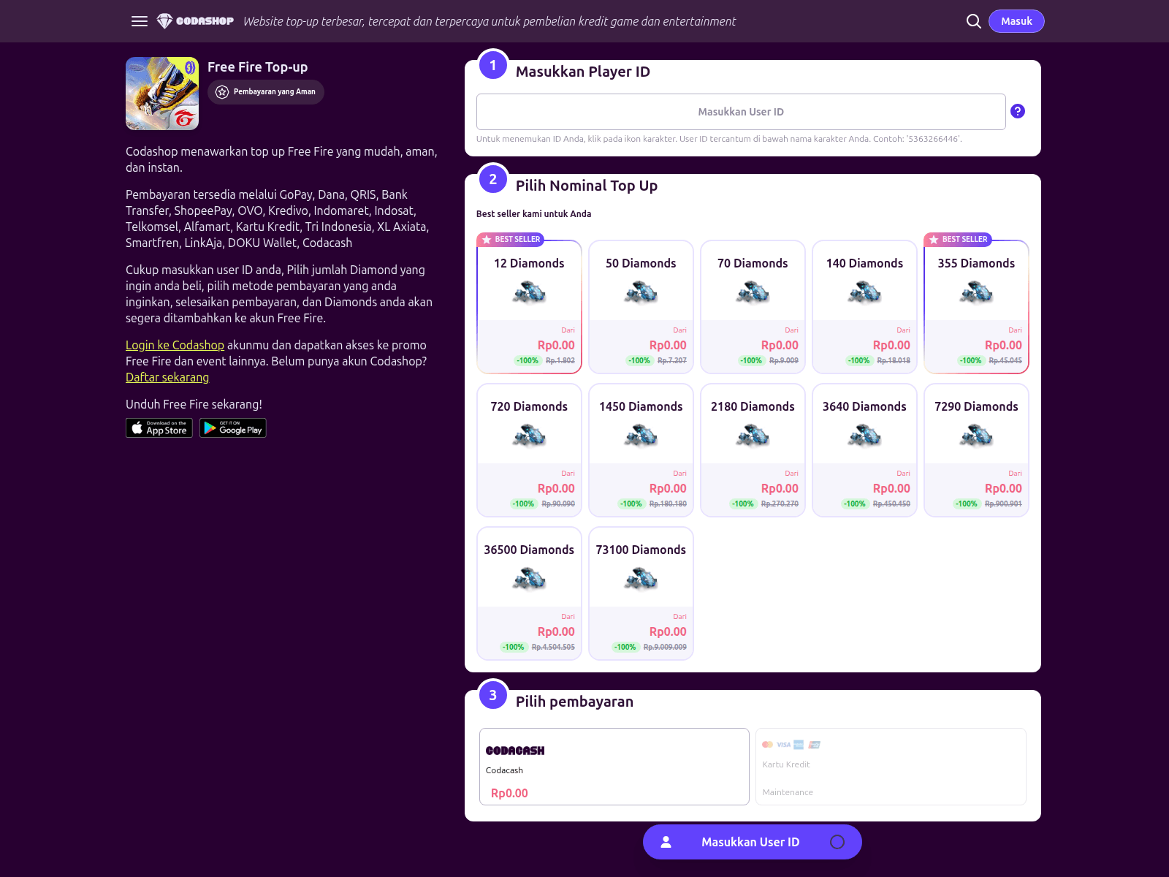
Task: Click the Maintenance status text
Action: 788,792
